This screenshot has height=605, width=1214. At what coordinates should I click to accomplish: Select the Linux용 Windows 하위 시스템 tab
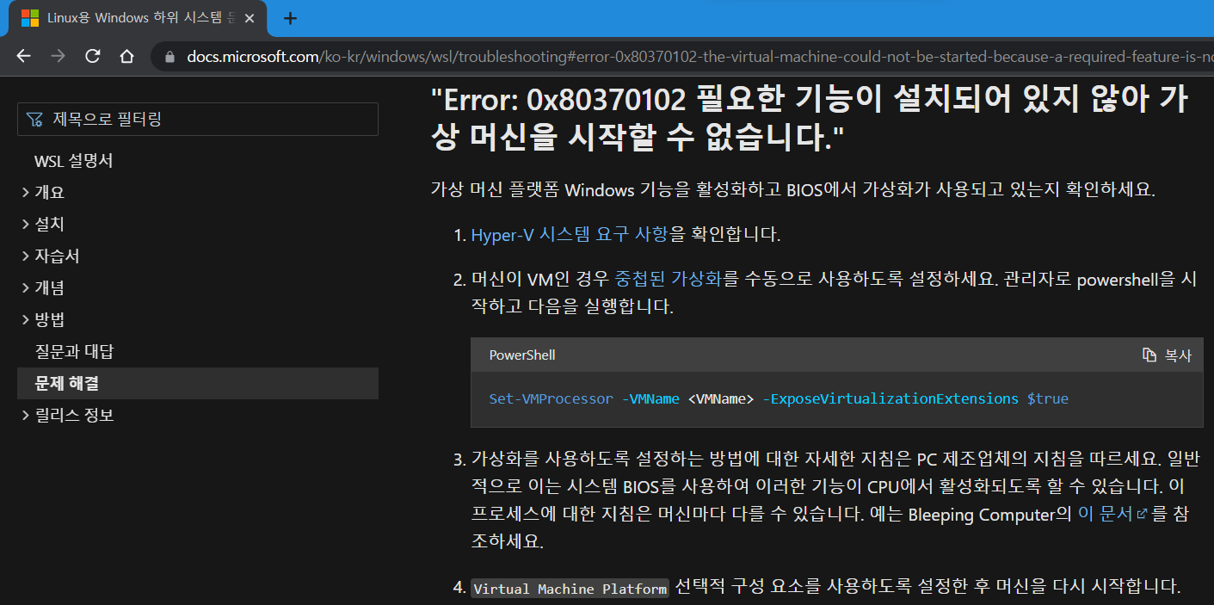click(x=138, y=18)
